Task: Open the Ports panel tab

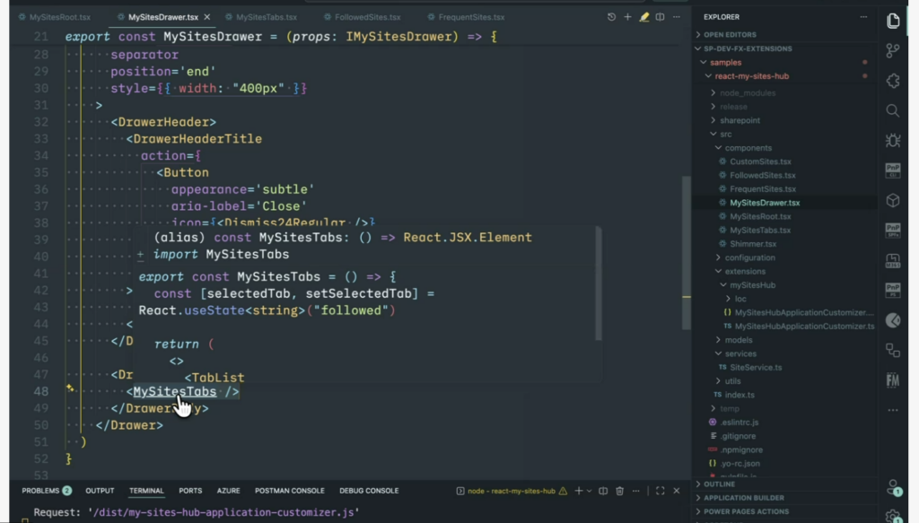Action: click(190, 491)
